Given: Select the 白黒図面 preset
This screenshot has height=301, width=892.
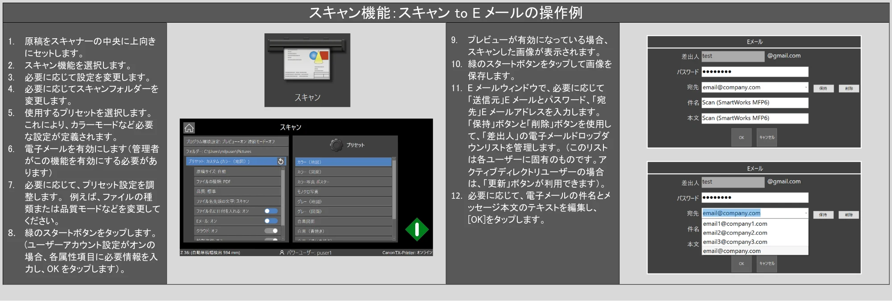Looking at the screenshot, I should pyautogui.click(x=343, y=221).
